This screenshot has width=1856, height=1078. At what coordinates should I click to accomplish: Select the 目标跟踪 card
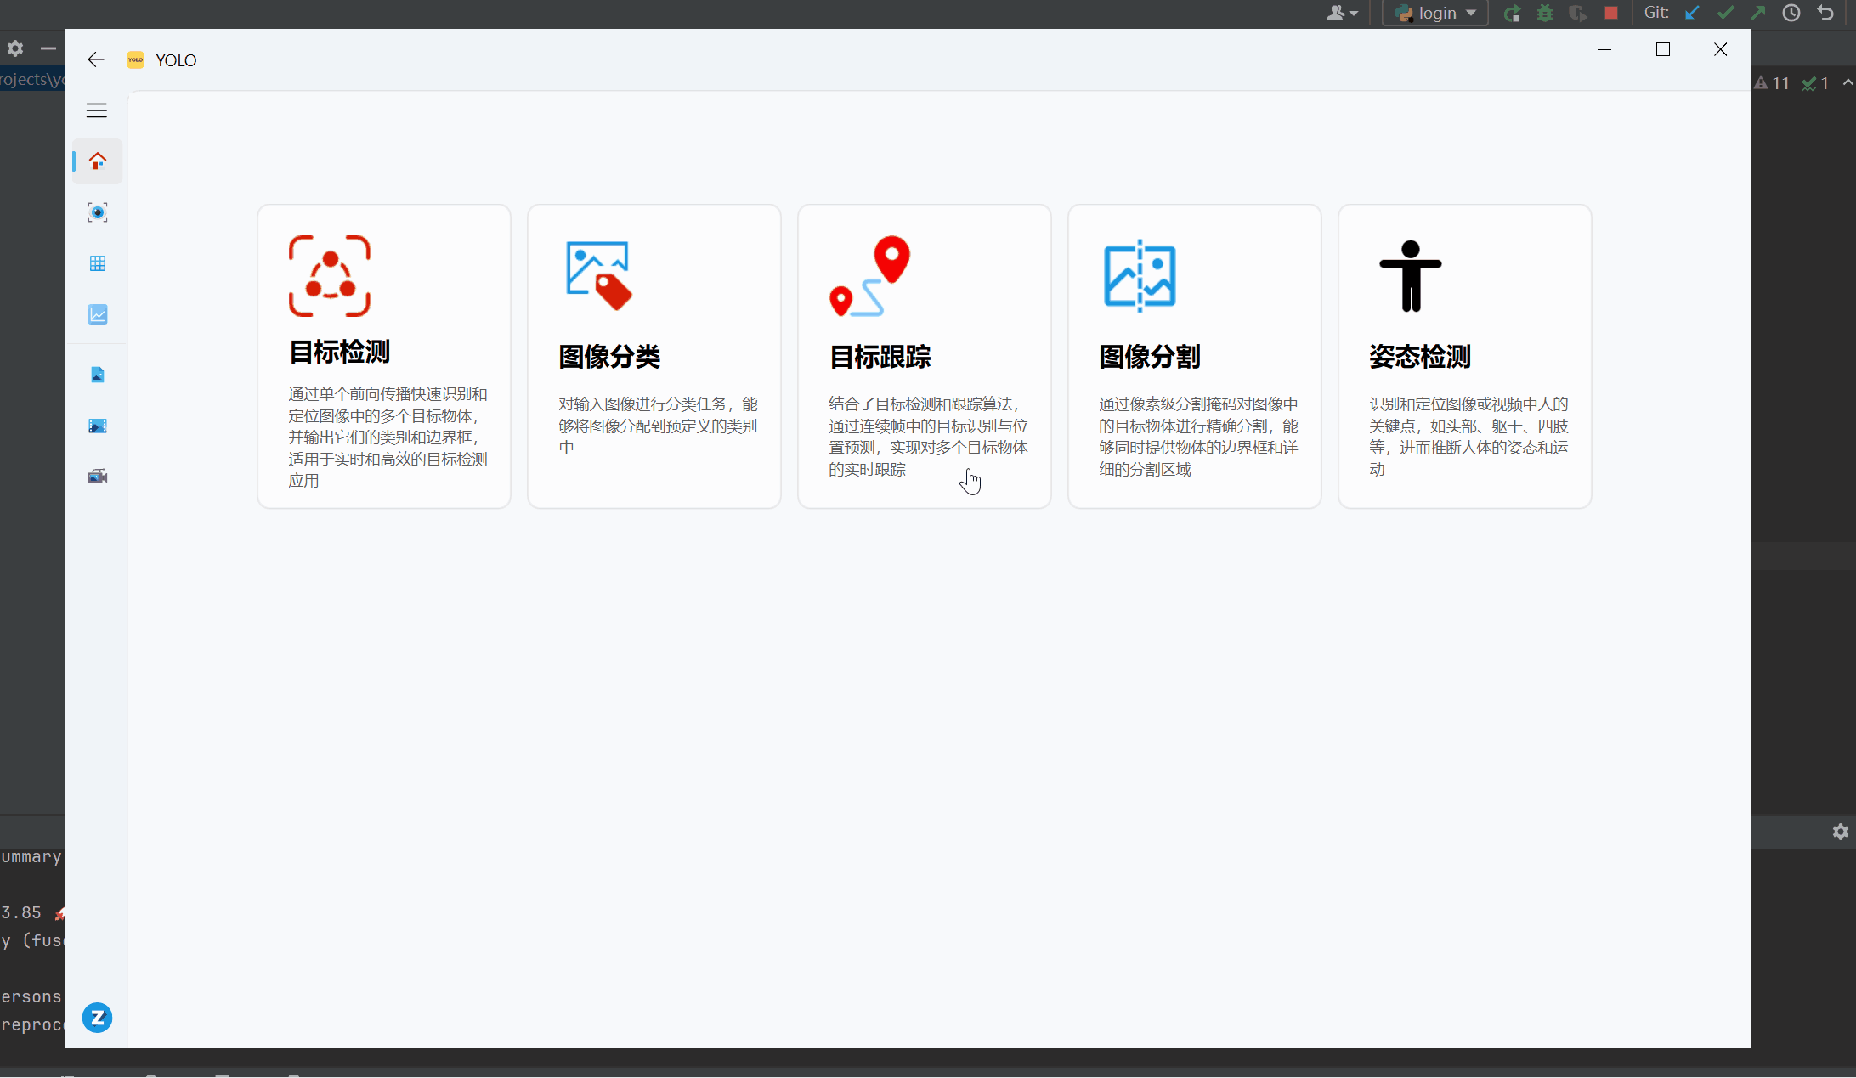(x=925, y=356)
